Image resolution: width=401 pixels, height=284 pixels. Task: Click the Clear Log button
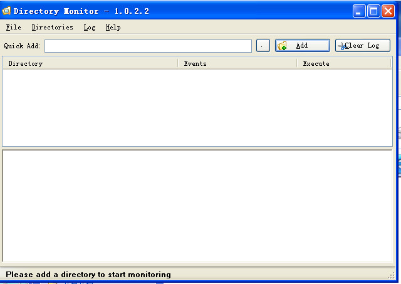pos(363,46)
